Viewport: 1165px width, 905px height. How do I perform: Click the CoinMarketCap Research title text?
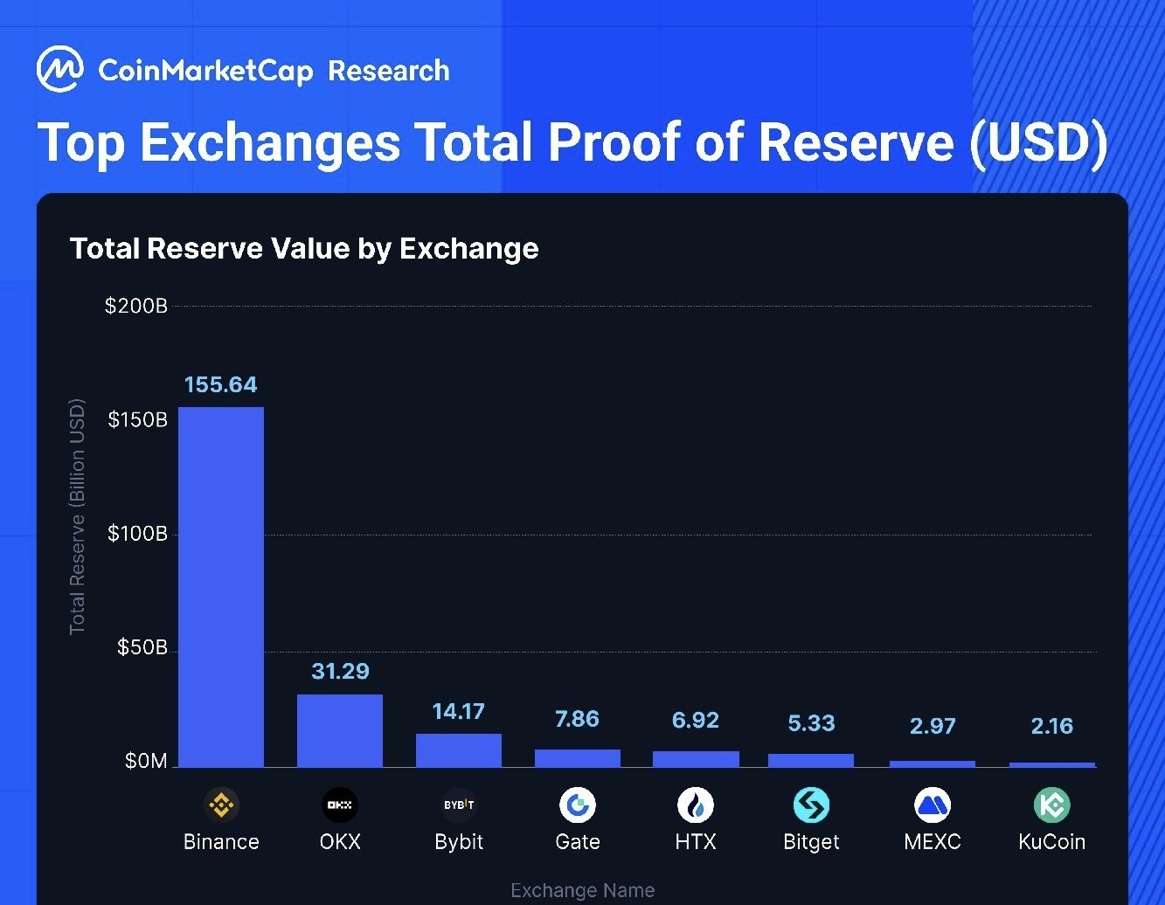pos(274,71)
